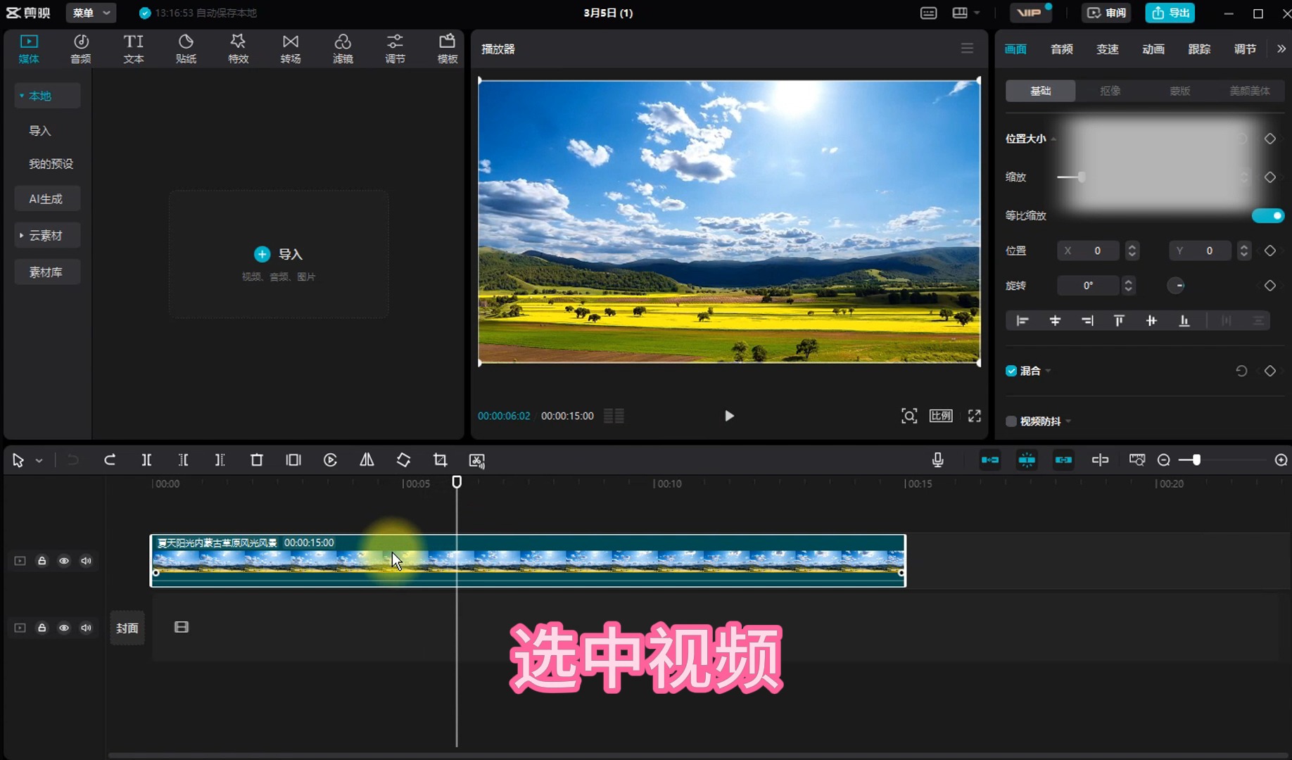This screenshot has width=1292, height=760.
Task: Click the 比例 aspect ratio button
Action: (x=941, y=416)
